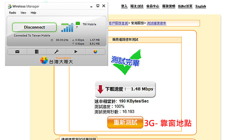230x140 pixels.
Task: Click the 1.48 Mbps download speed value
Action: (142, 89)
